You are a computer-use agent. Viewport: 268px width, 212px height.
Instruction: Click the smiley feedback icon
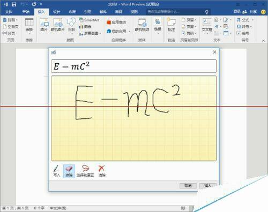point(263,12)
